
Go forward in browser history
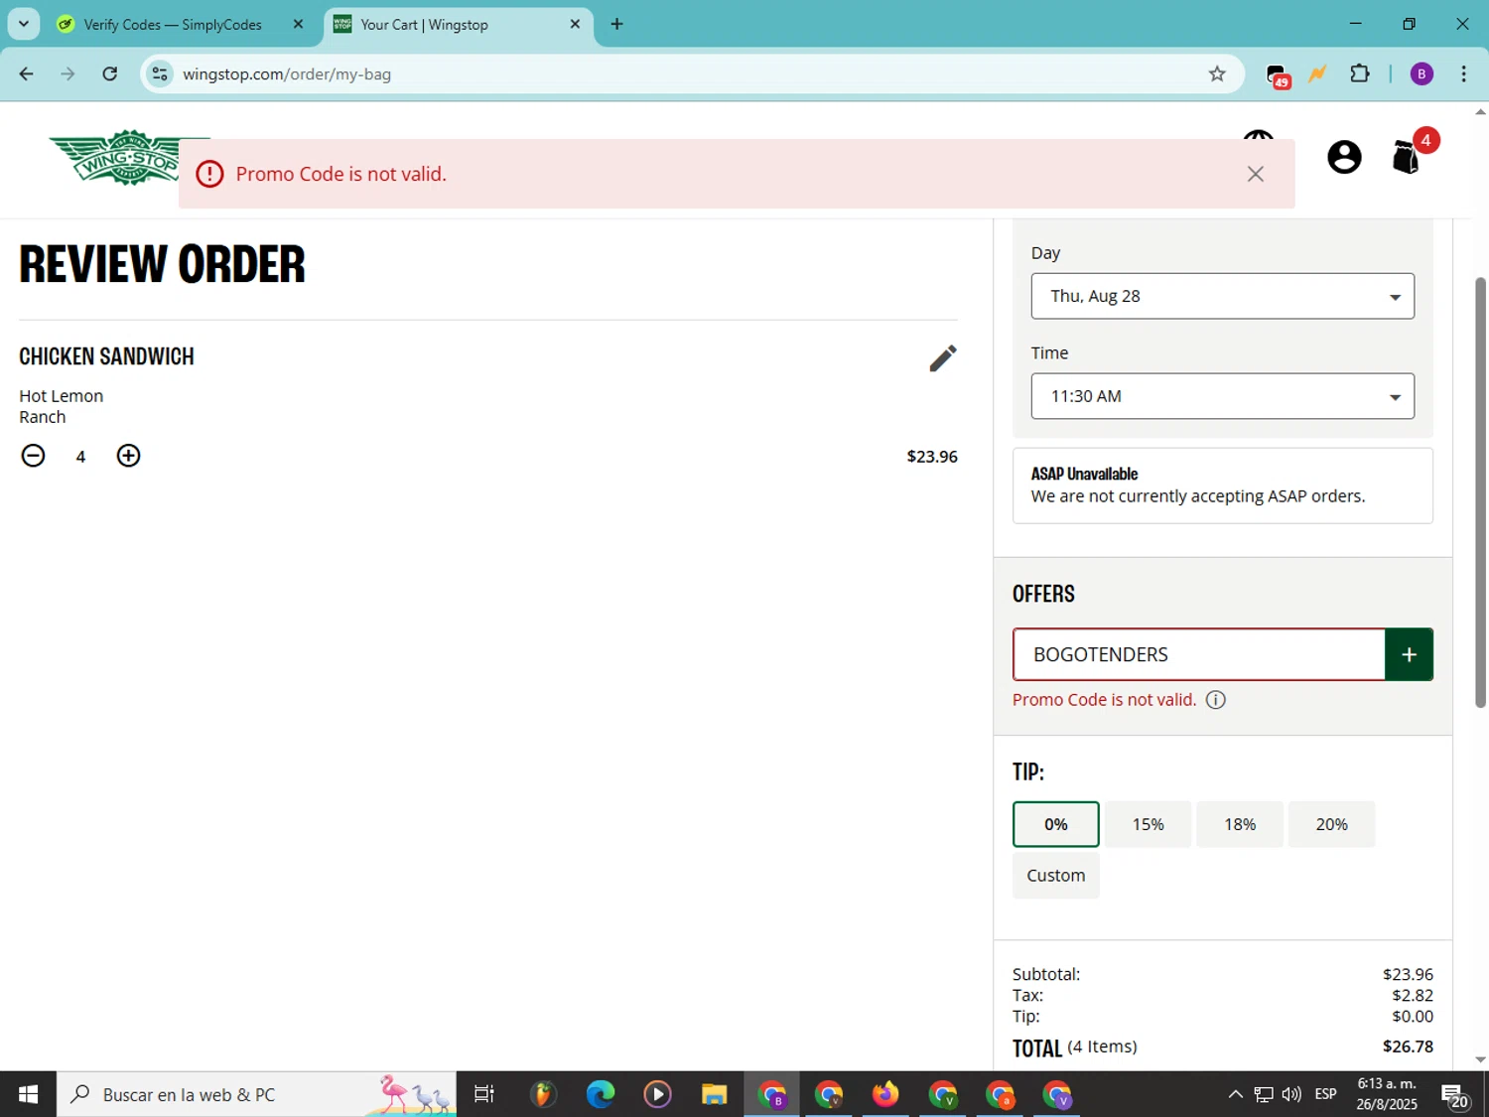pyautogui.click(x=68, y=73)
